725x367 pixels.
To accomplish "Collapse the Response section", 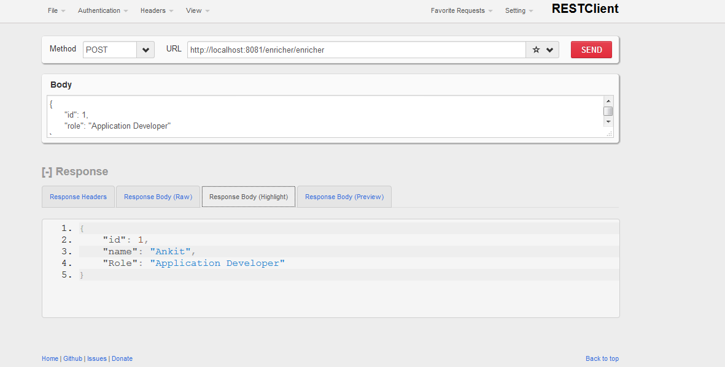I will (x=47, y=172).
